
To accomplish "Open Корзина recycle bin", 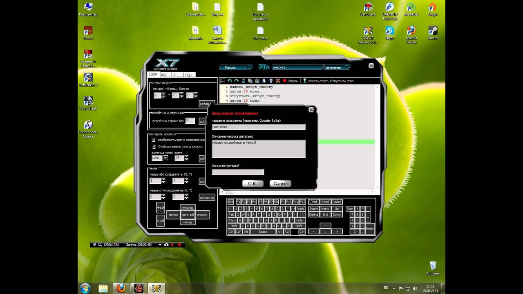I will 433,268.
